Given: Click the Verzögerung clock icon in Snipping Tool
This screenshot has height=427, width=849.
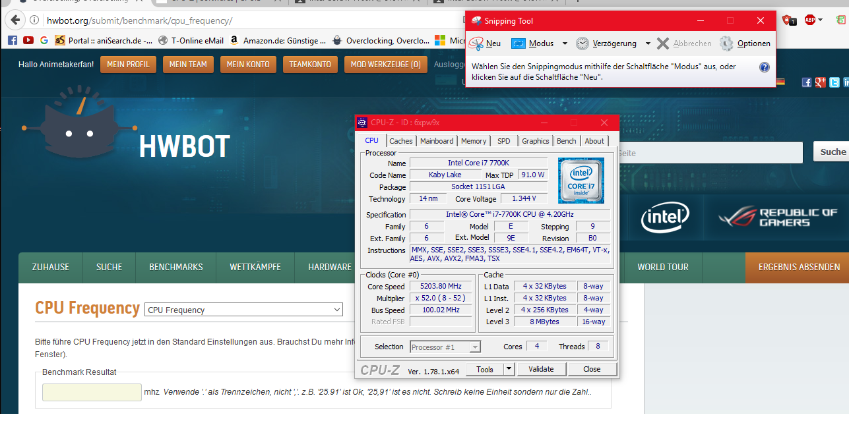Looking at the screenshot, I should point(582,43).
